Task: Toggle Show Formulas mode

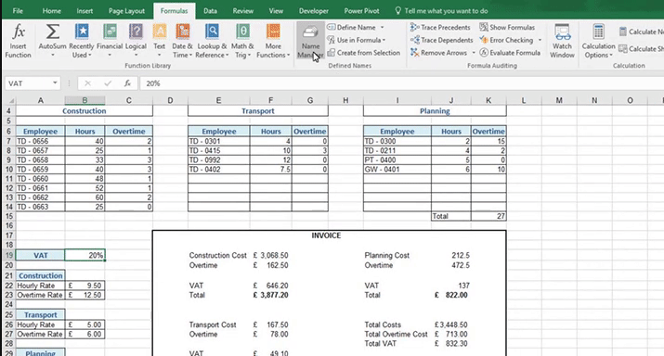Action: 507,28
